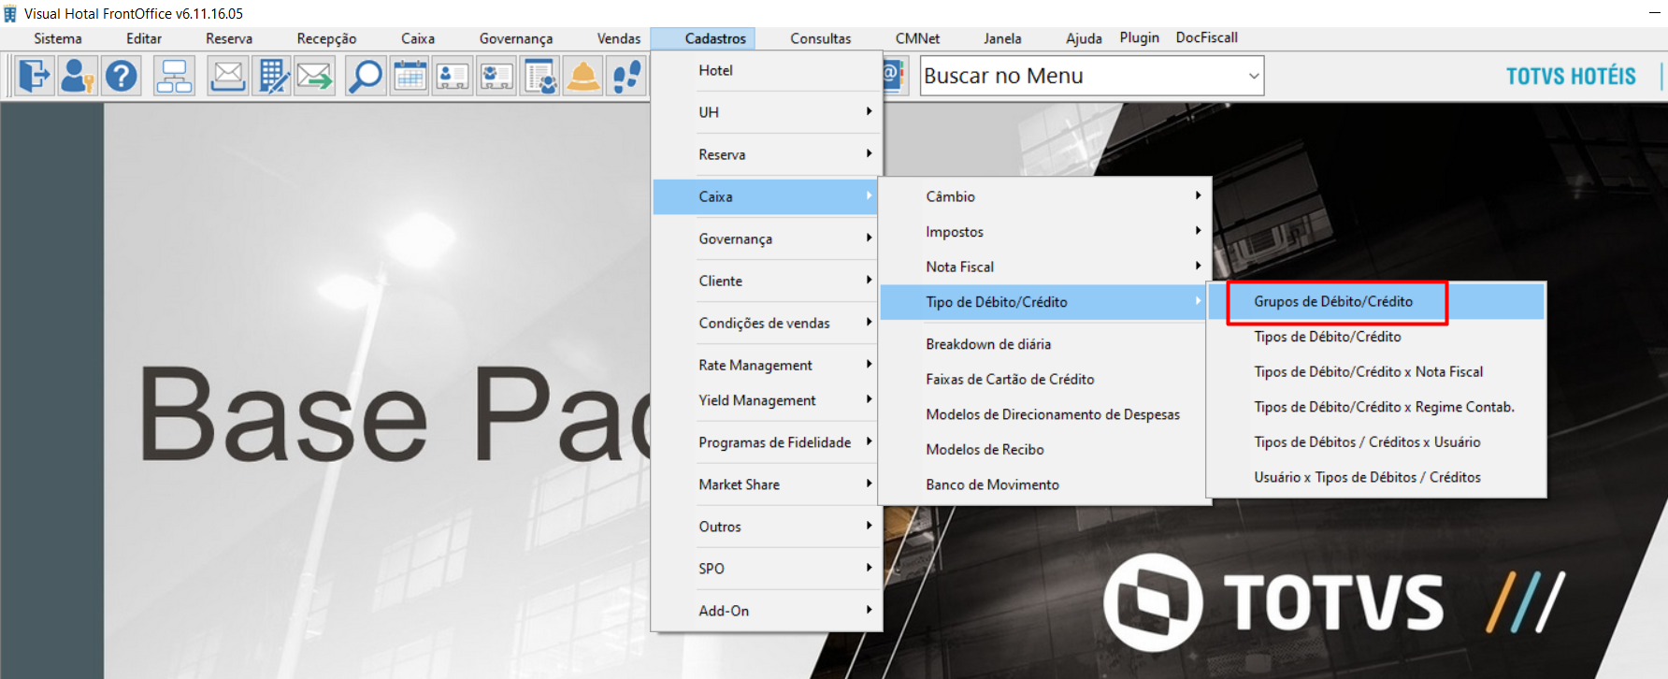
Task: Select Grupos de Débito/Crédito
Action: tap(1376, 301)
